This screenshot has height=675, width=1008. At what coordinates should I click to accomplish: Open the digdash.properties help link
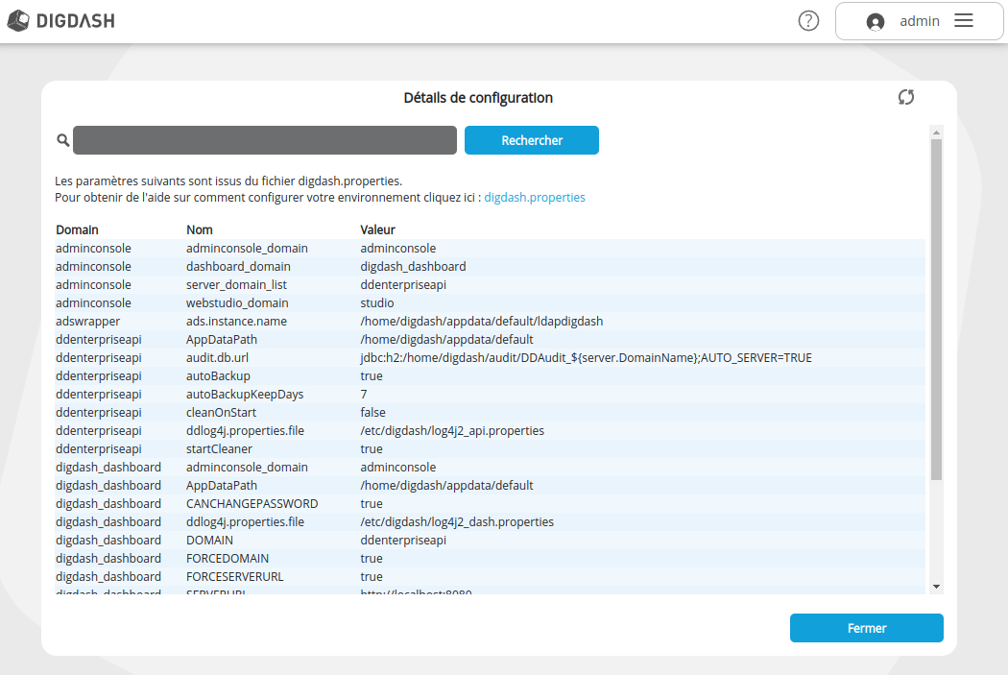coord(534,198)
